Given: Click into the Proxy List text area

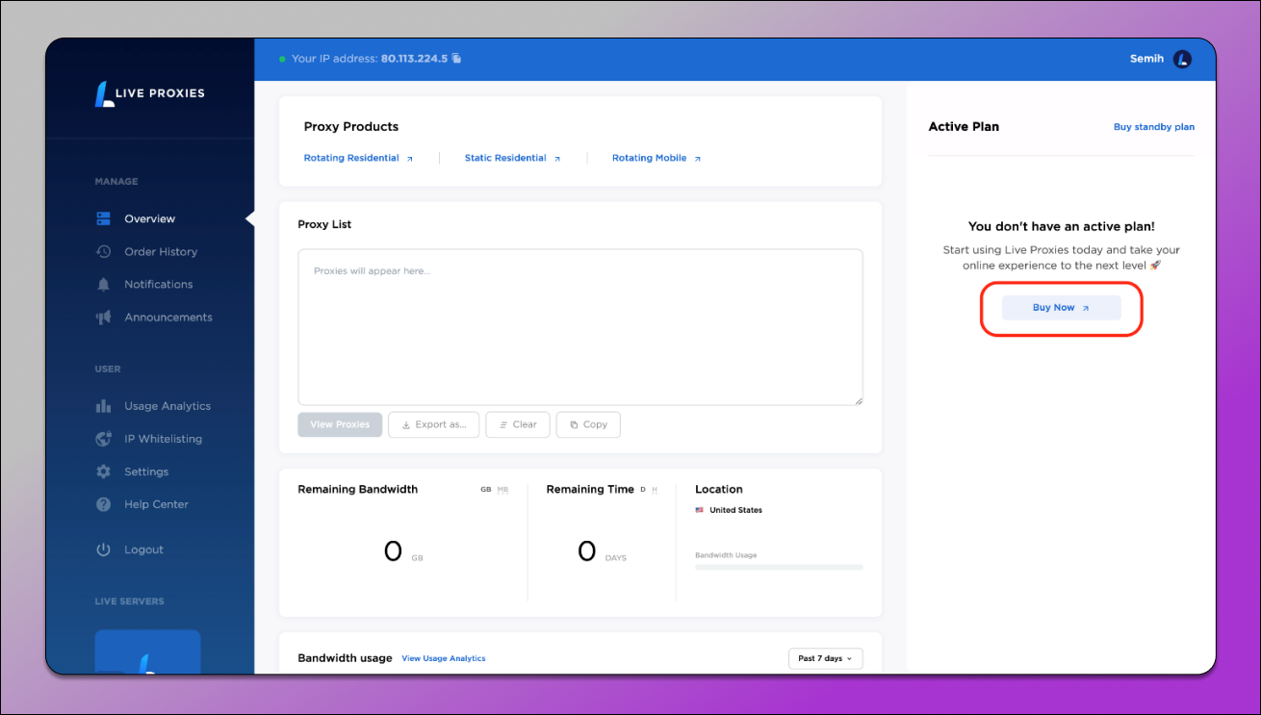Looking at the screenshot, I should click(580, 327).
